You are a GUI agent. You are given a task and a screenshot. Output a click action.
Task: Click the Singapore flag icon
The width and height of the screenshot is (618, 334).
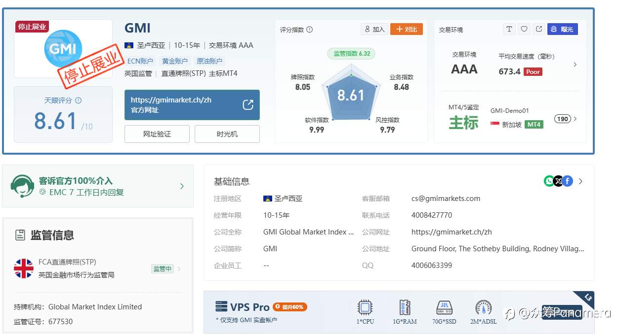point(495,125)
